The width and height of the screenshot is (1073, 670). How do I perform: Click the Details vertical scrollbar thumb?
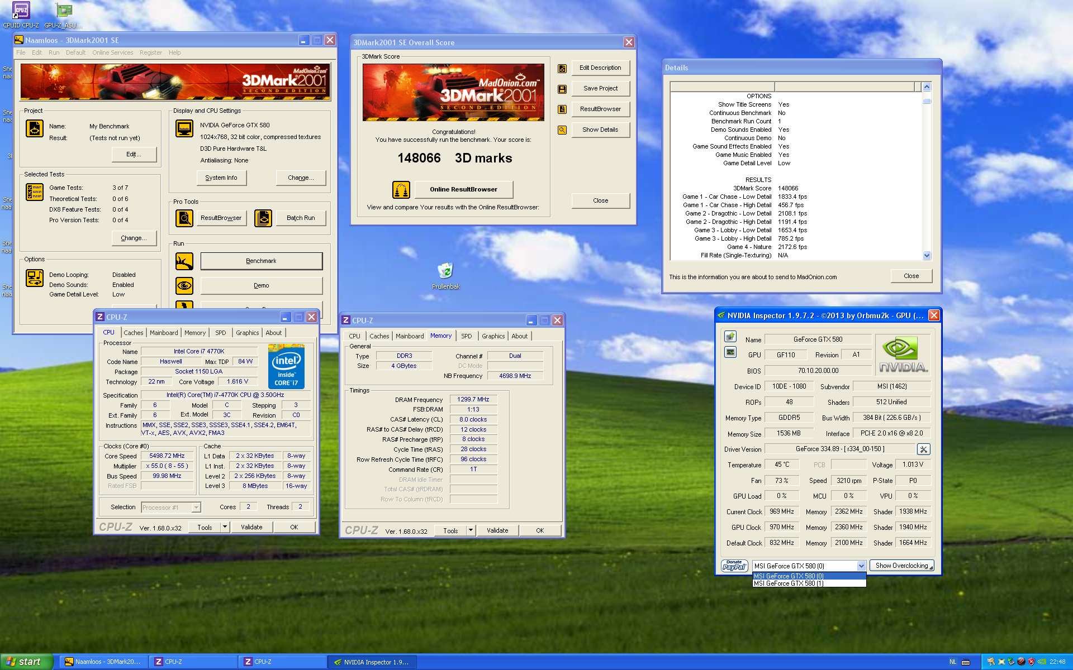(927, 100)
